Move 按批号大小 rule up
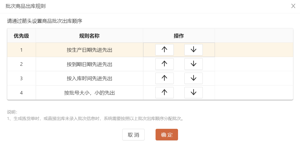This screenshot has width=300, height=152. point(164,93)
